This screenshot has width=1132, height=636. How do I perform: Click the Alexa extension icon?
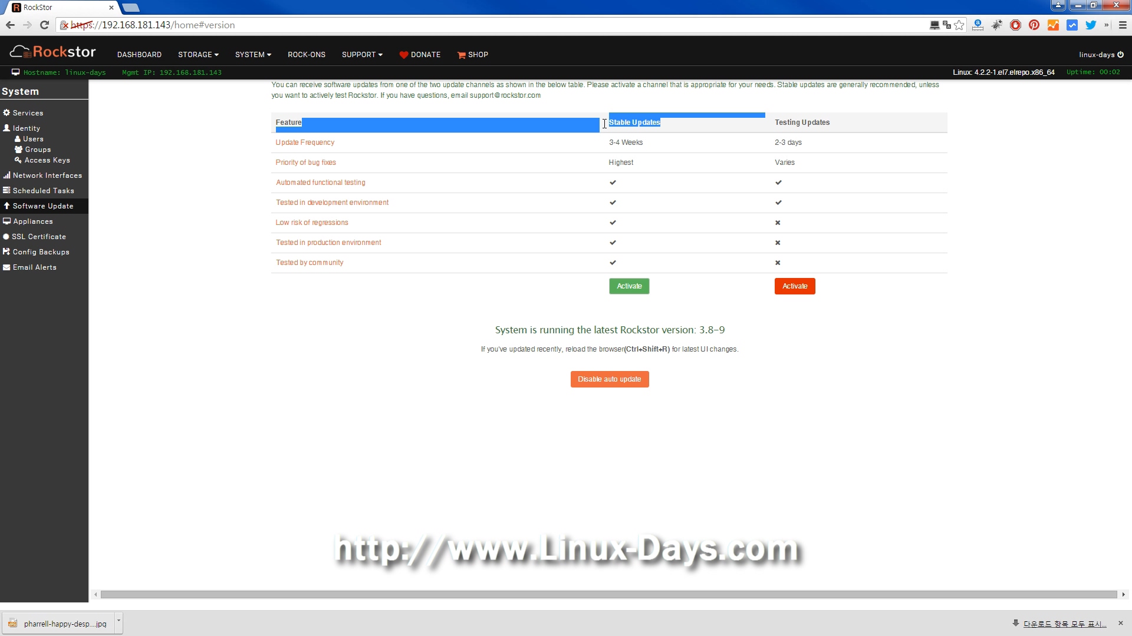click(978, 25)
